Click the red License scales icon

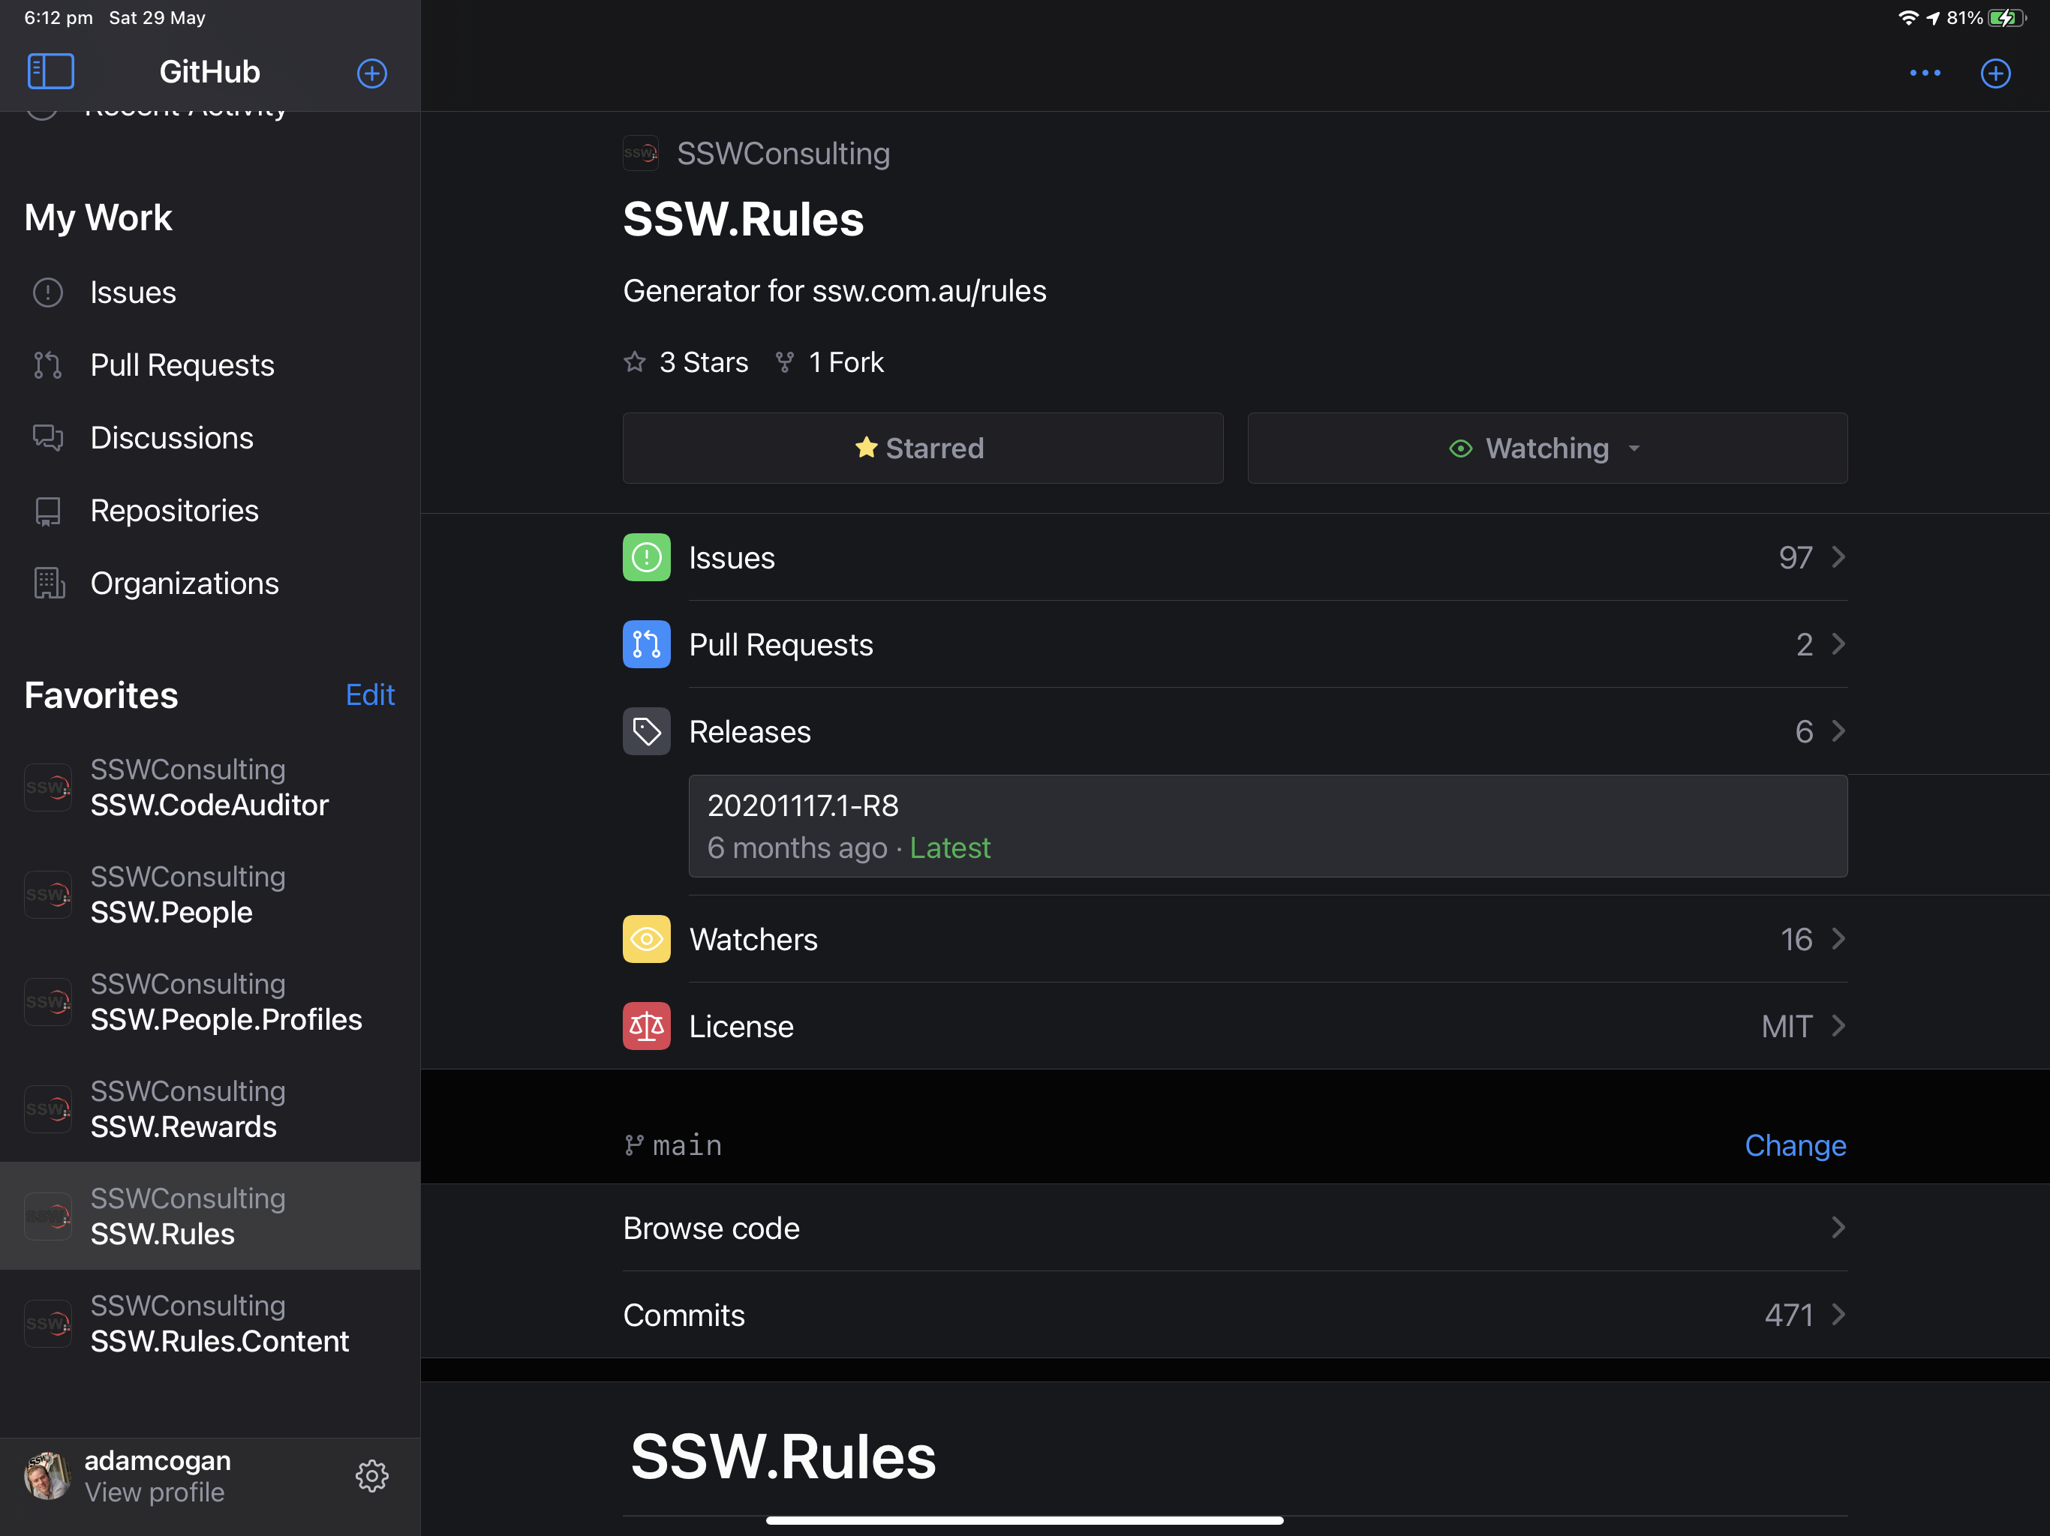(x=646, y=1025)
